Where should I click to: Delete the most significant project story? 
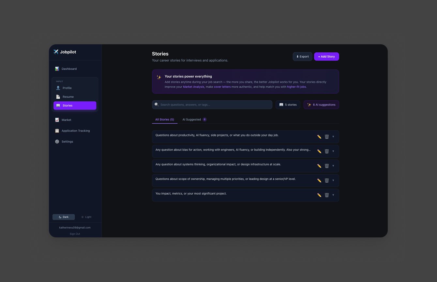(327, 195)
